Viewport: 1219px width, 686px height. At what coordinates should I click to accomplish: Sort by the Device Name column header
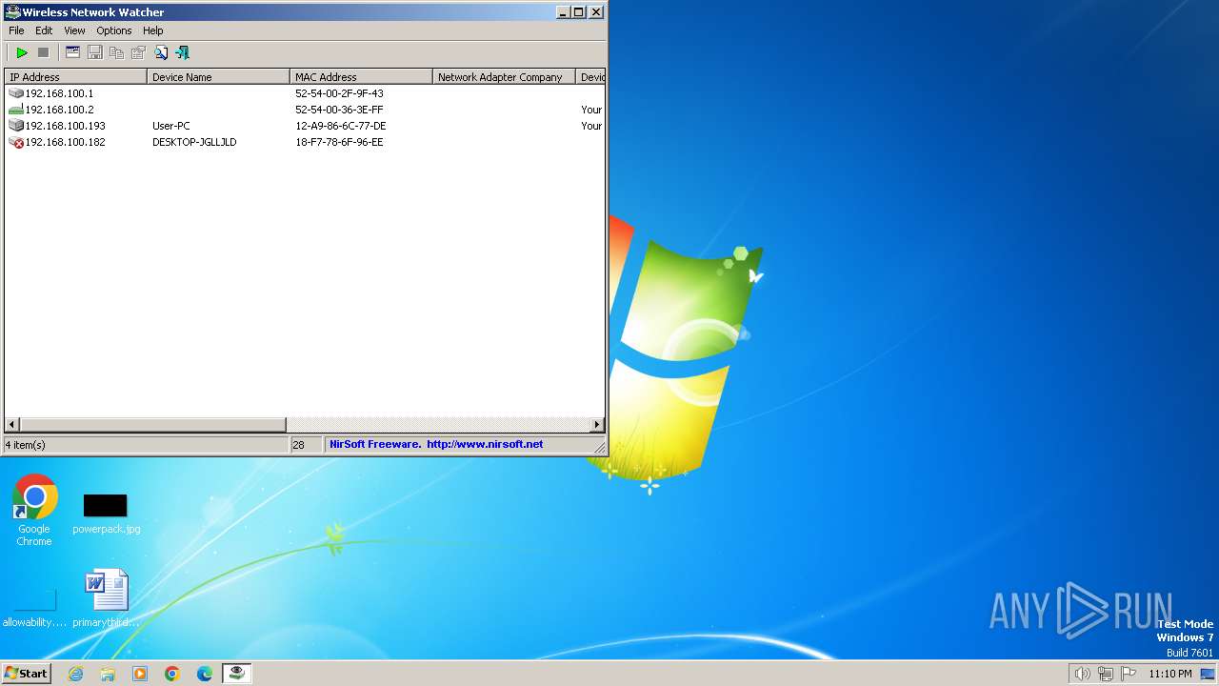click(x=219, y=77)
